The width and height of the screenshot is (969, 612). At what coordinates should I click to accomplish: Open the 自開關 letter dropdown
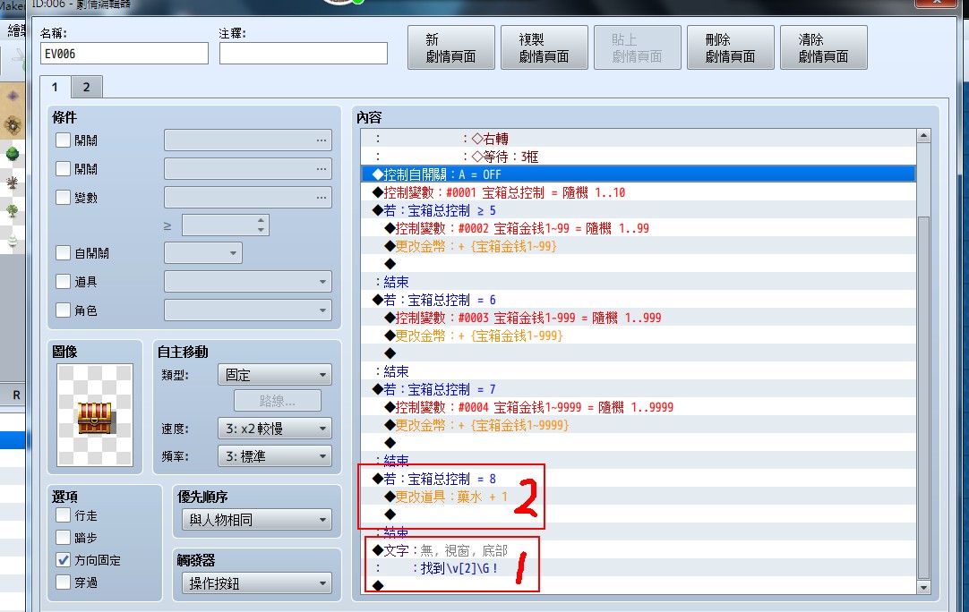point(202,252)
